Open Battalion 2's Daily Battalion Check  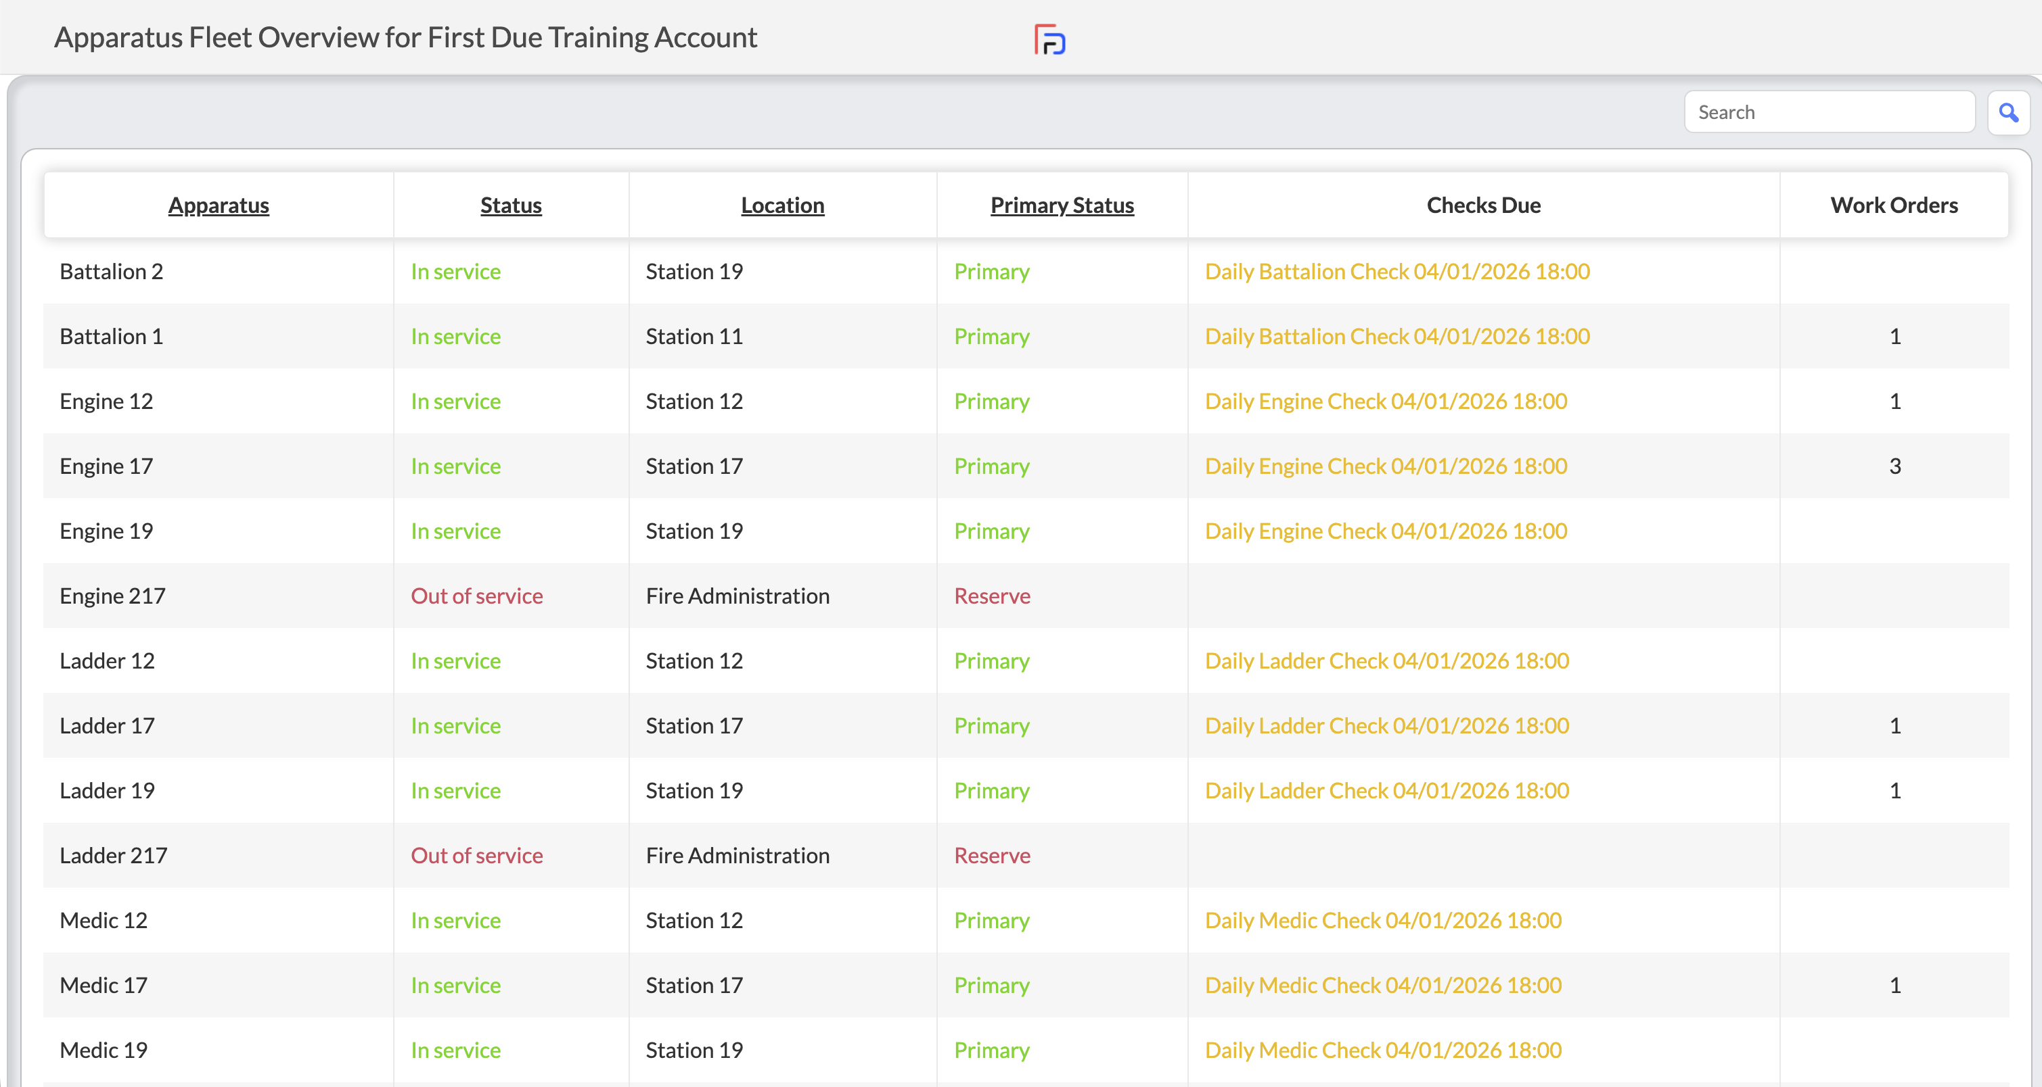pos(1398,272)
